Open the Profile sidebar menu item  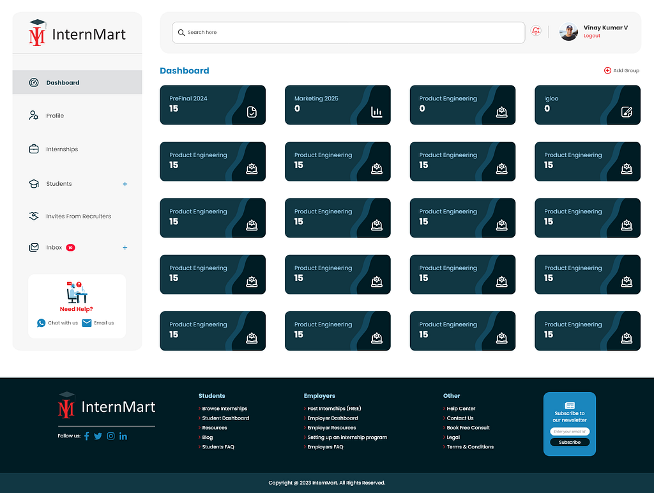click(55, 116)
